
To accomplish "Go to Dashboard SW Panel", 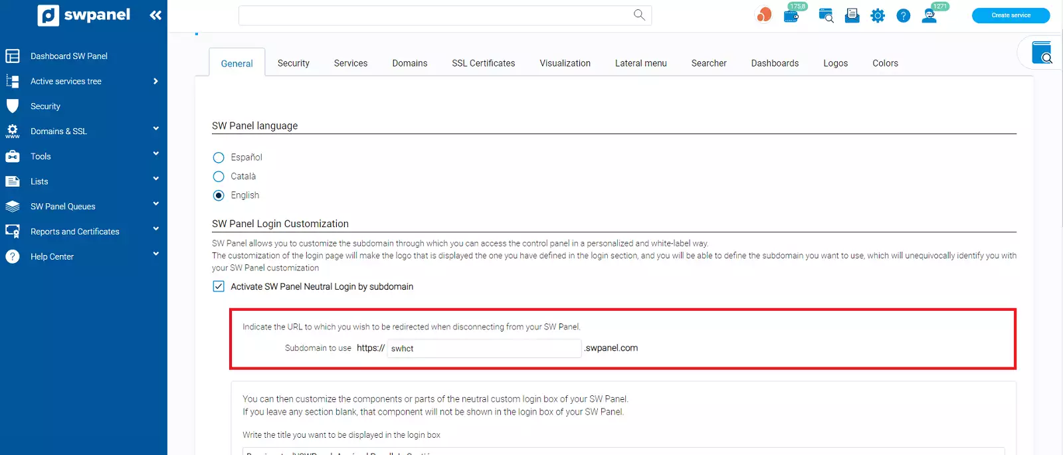I will click(68, 56).
